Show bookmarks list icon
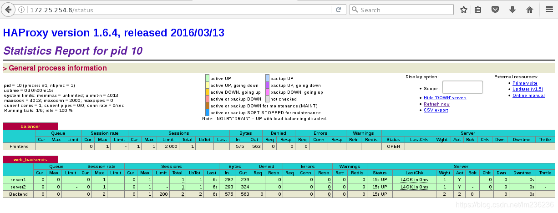 [478, 10]
